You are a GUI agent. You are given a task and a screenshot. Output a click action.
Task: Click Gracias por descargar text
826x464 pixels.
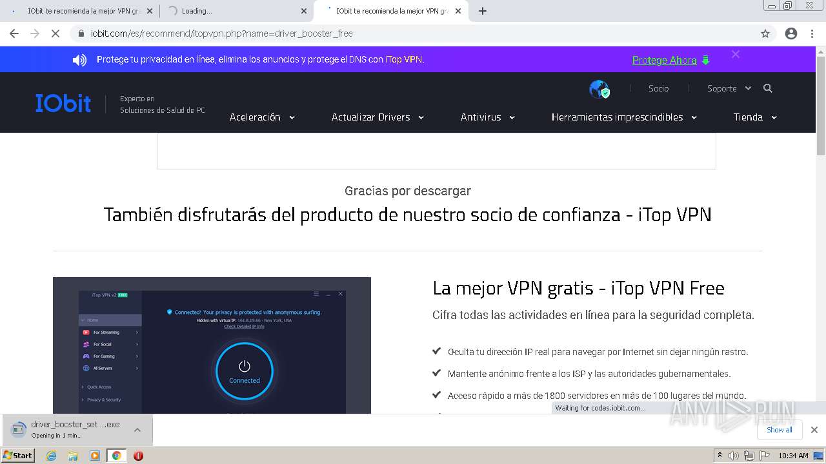coord(408,191)
